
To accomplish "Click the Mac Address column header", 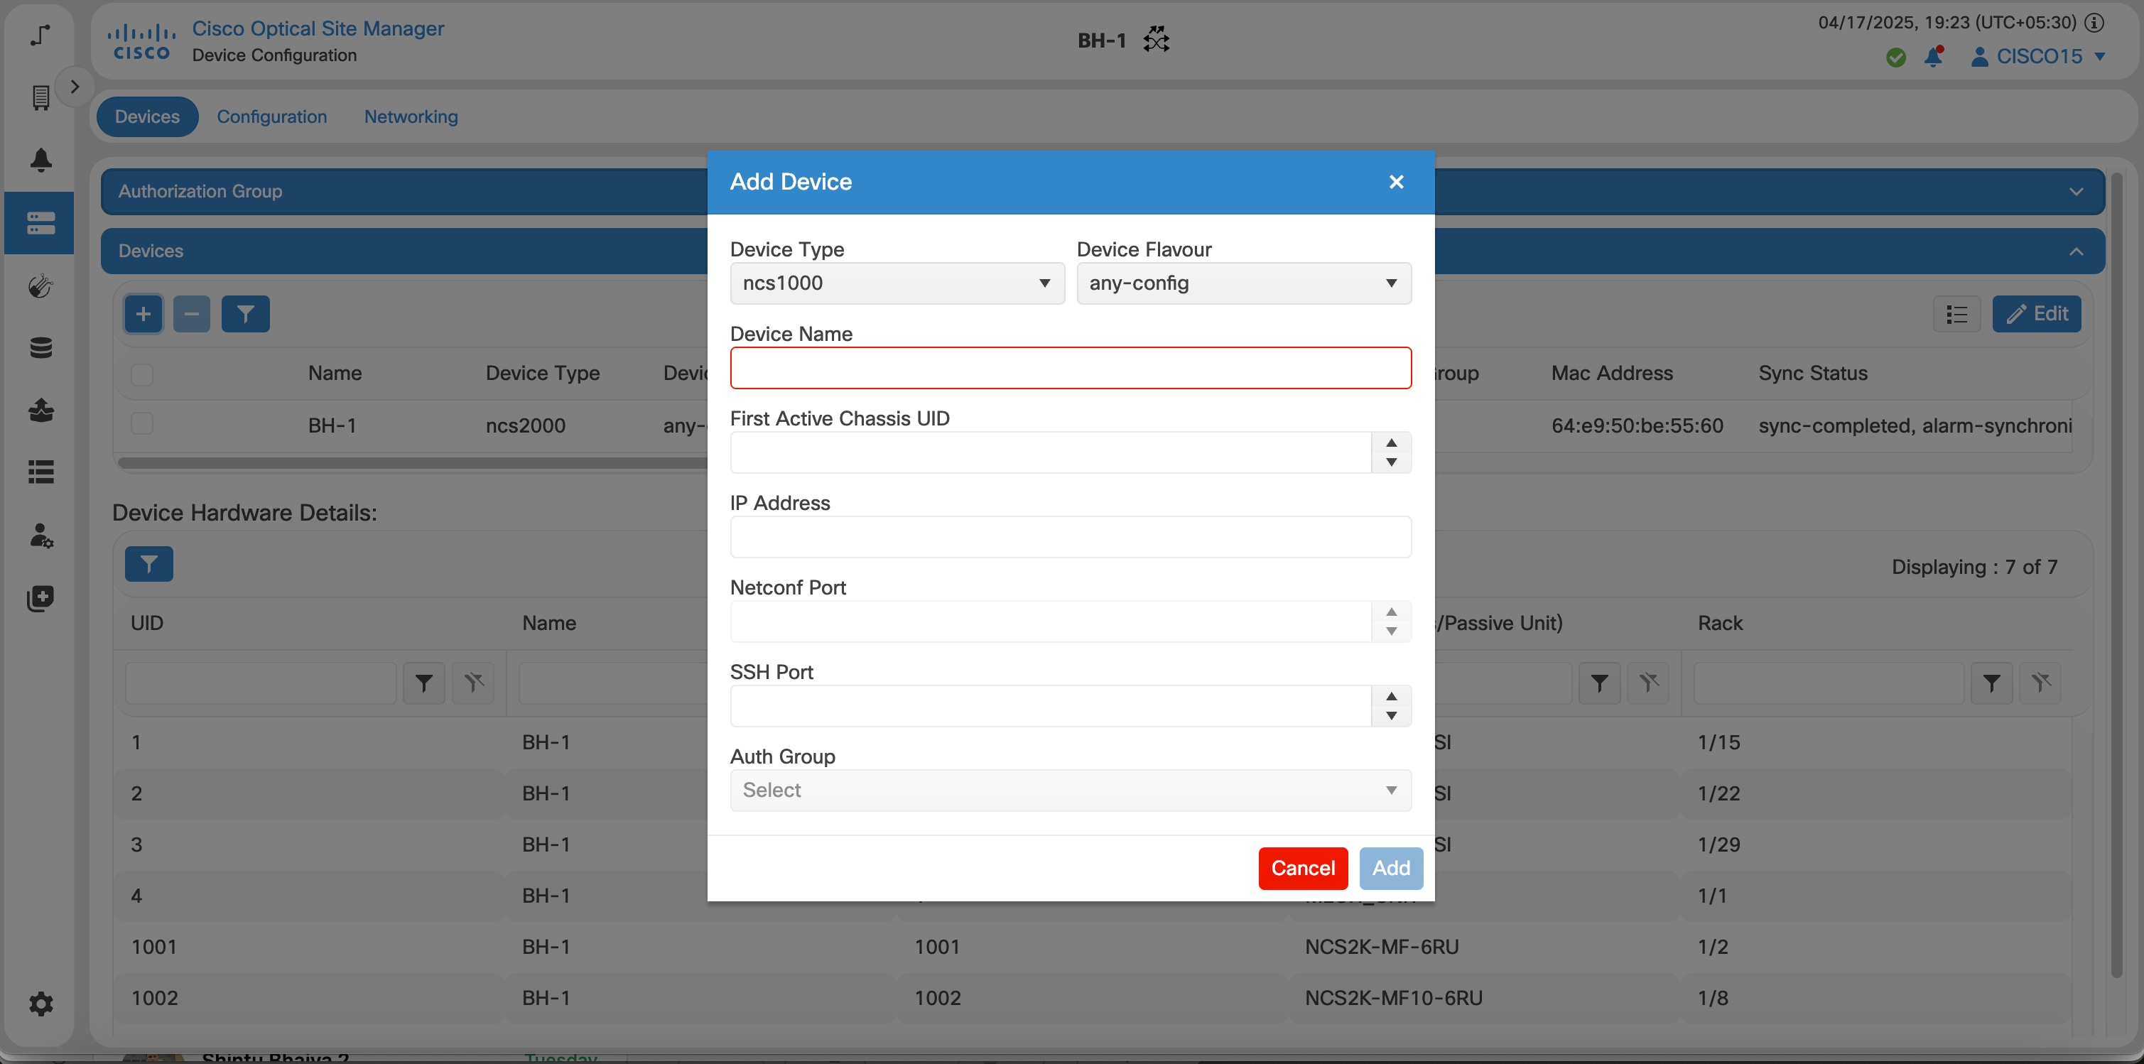I will (1611, 374).
